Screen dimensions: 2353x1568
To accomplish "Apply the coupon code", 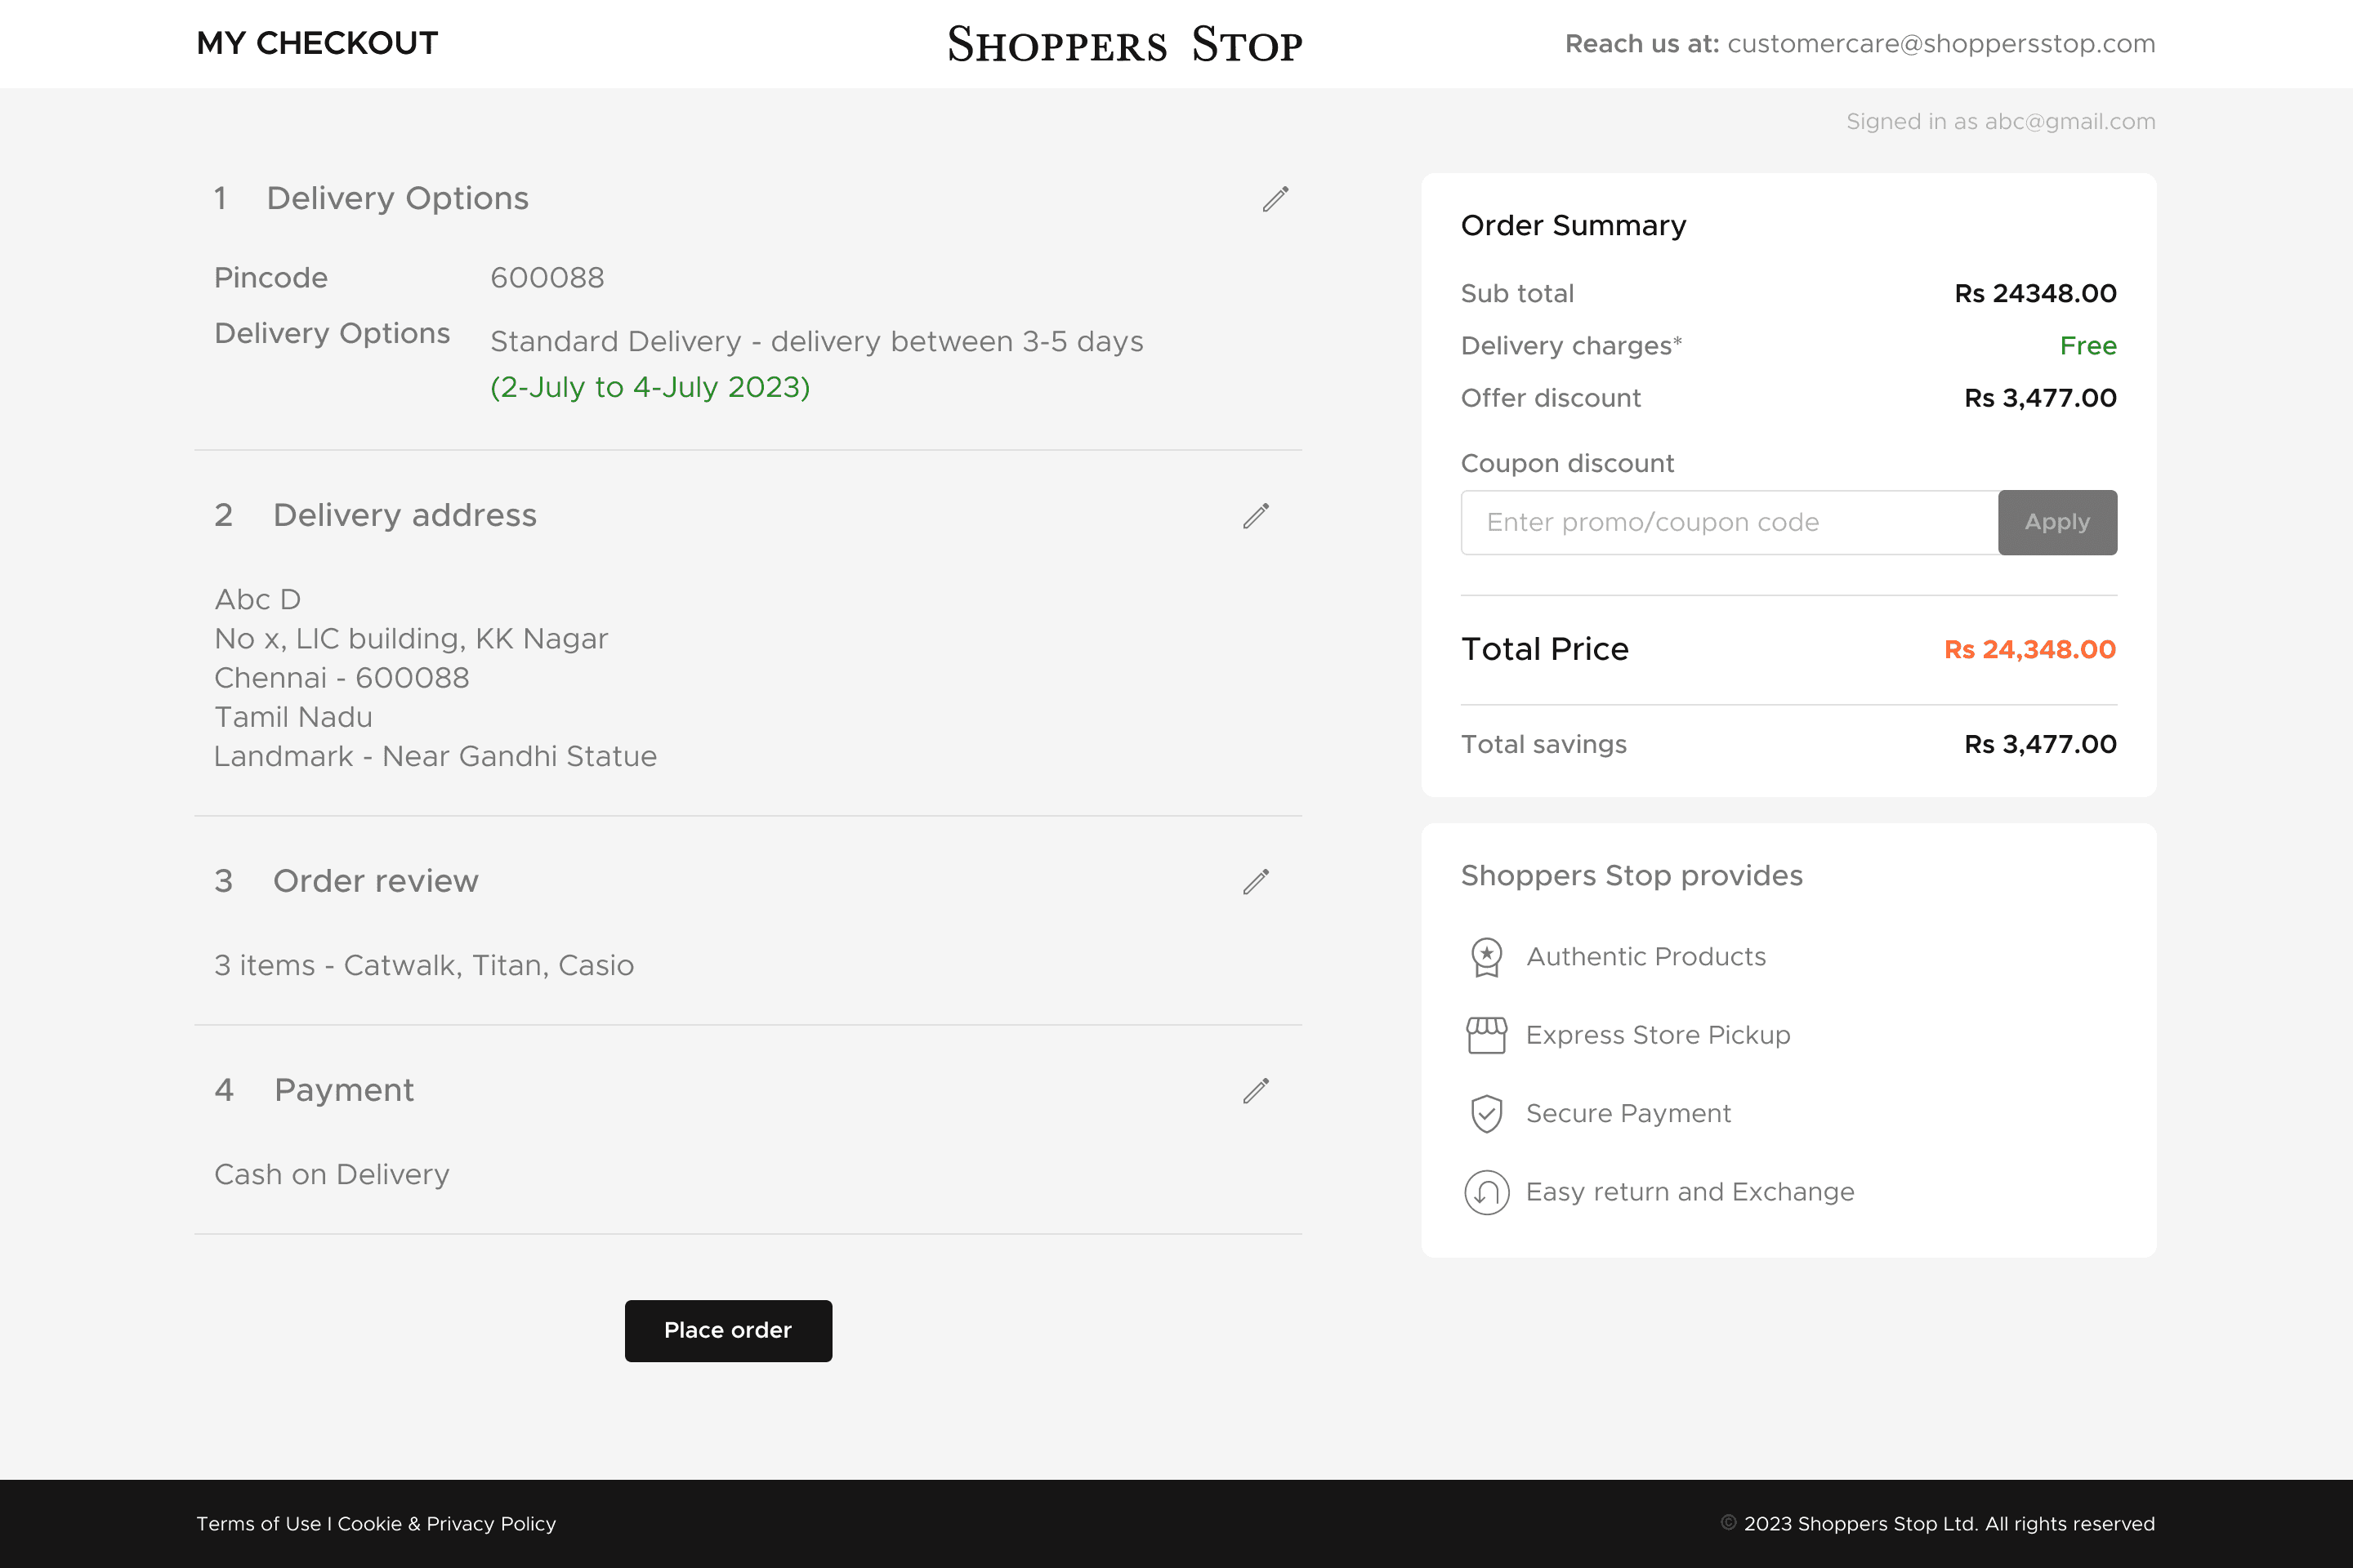I will [2058, 522].
